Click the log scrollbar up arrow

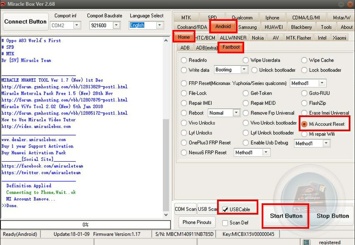pyautogui.click(x=166, y=40)
